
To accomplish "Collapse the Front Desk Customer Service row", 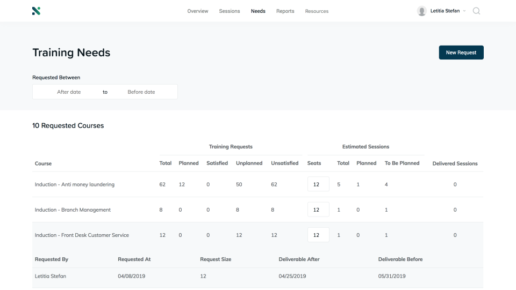I will (82, 235).
